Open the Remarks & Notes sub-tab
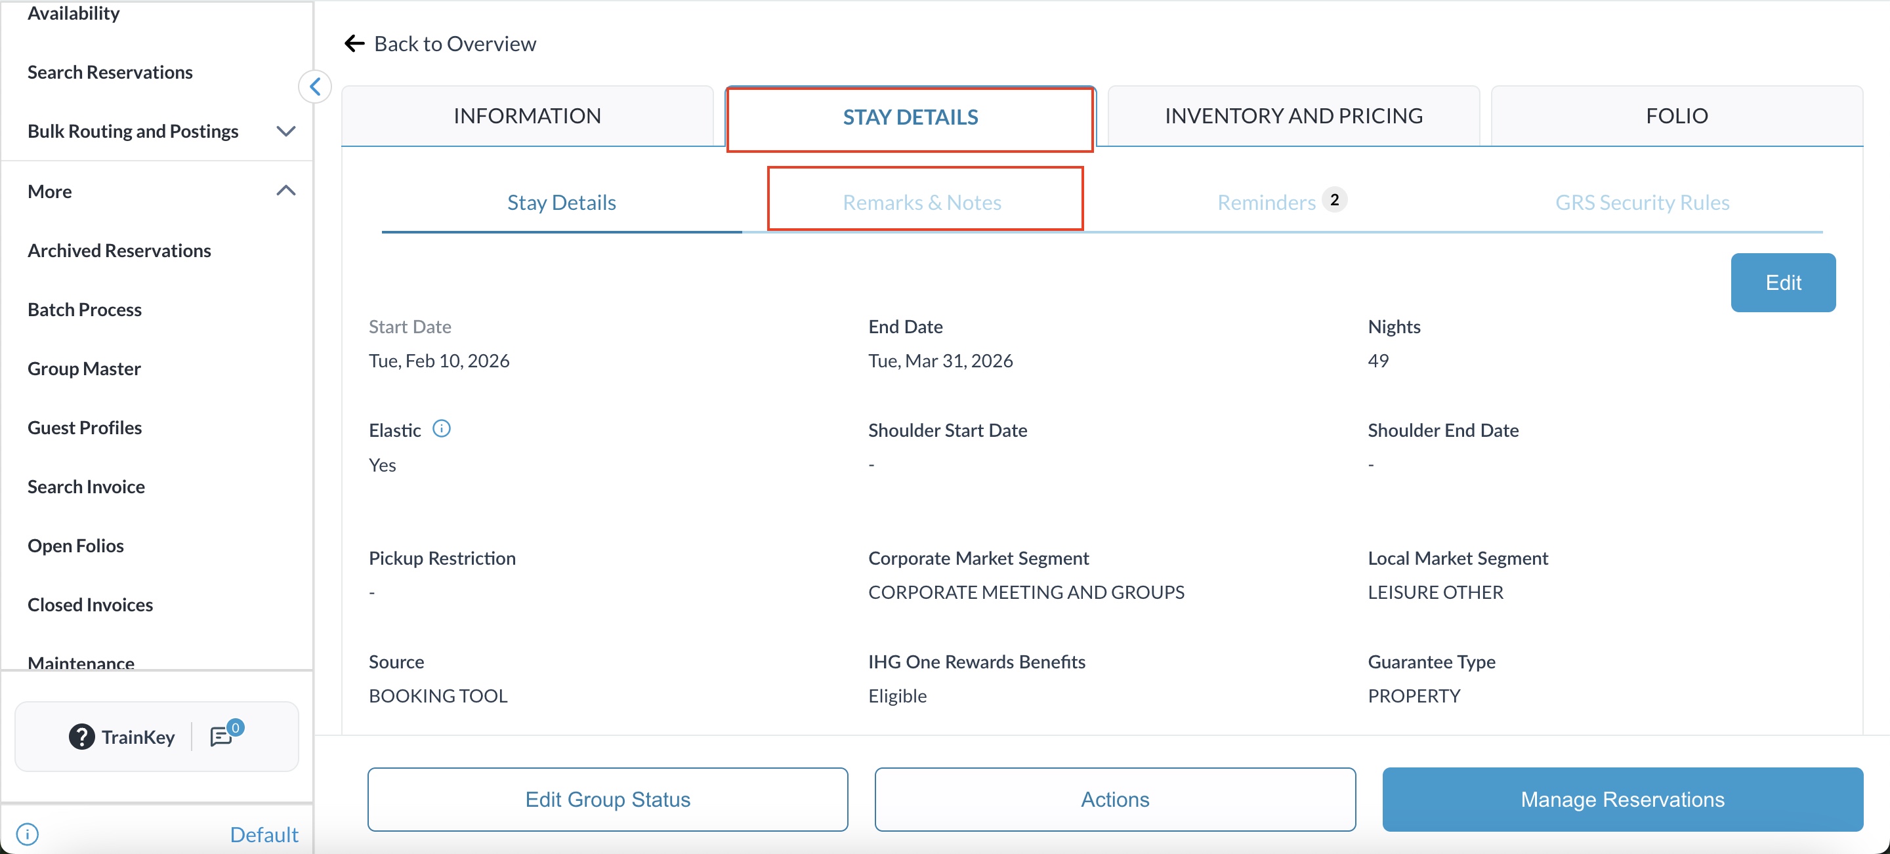Image resolution: width=1890 pixels, height=854 pixels. tap(921, 202)
